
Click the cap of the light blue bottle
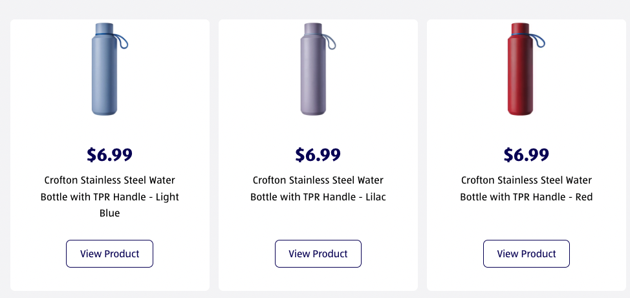pos(104,28)
